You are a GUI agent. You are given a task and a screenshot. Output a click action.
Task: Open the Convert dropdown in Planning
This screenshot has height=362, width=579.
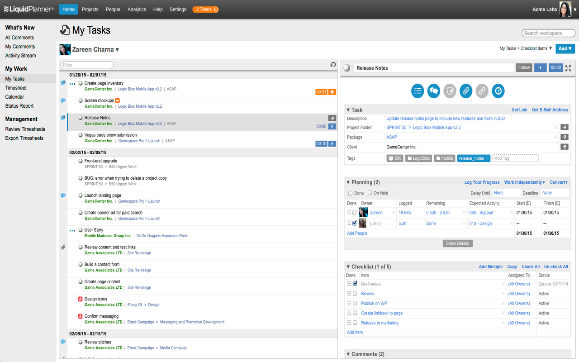559,182
